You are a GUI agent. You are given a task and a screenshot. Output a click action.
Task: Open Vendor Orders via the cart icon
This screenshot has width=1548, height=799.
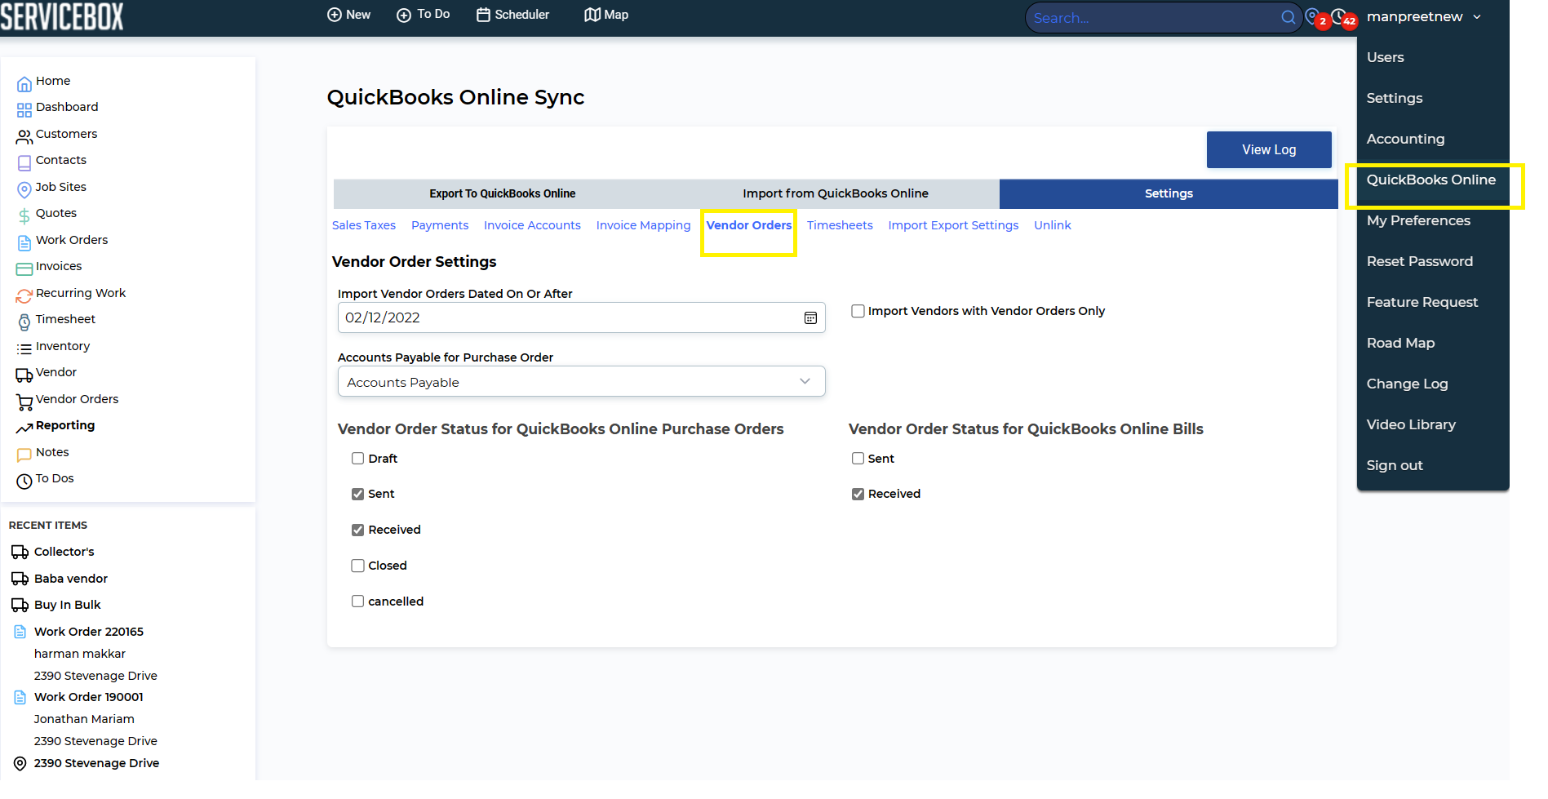pos(24,402)
